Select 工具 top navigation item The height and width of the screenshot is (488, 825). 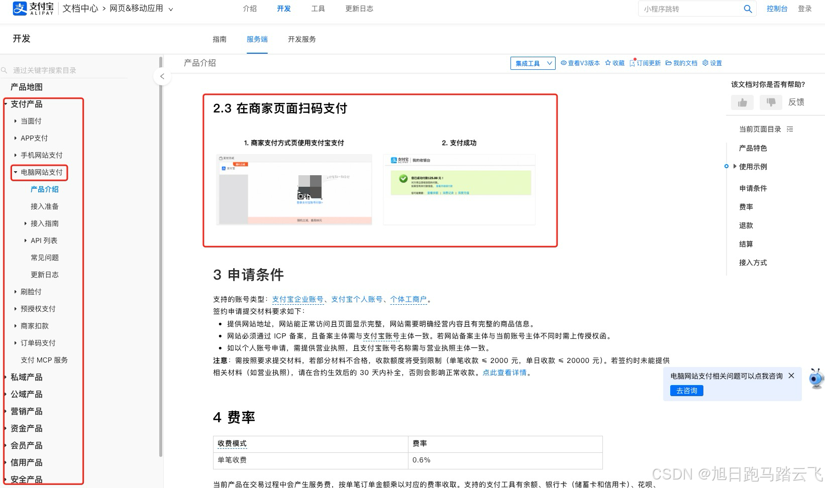point(318,9)
